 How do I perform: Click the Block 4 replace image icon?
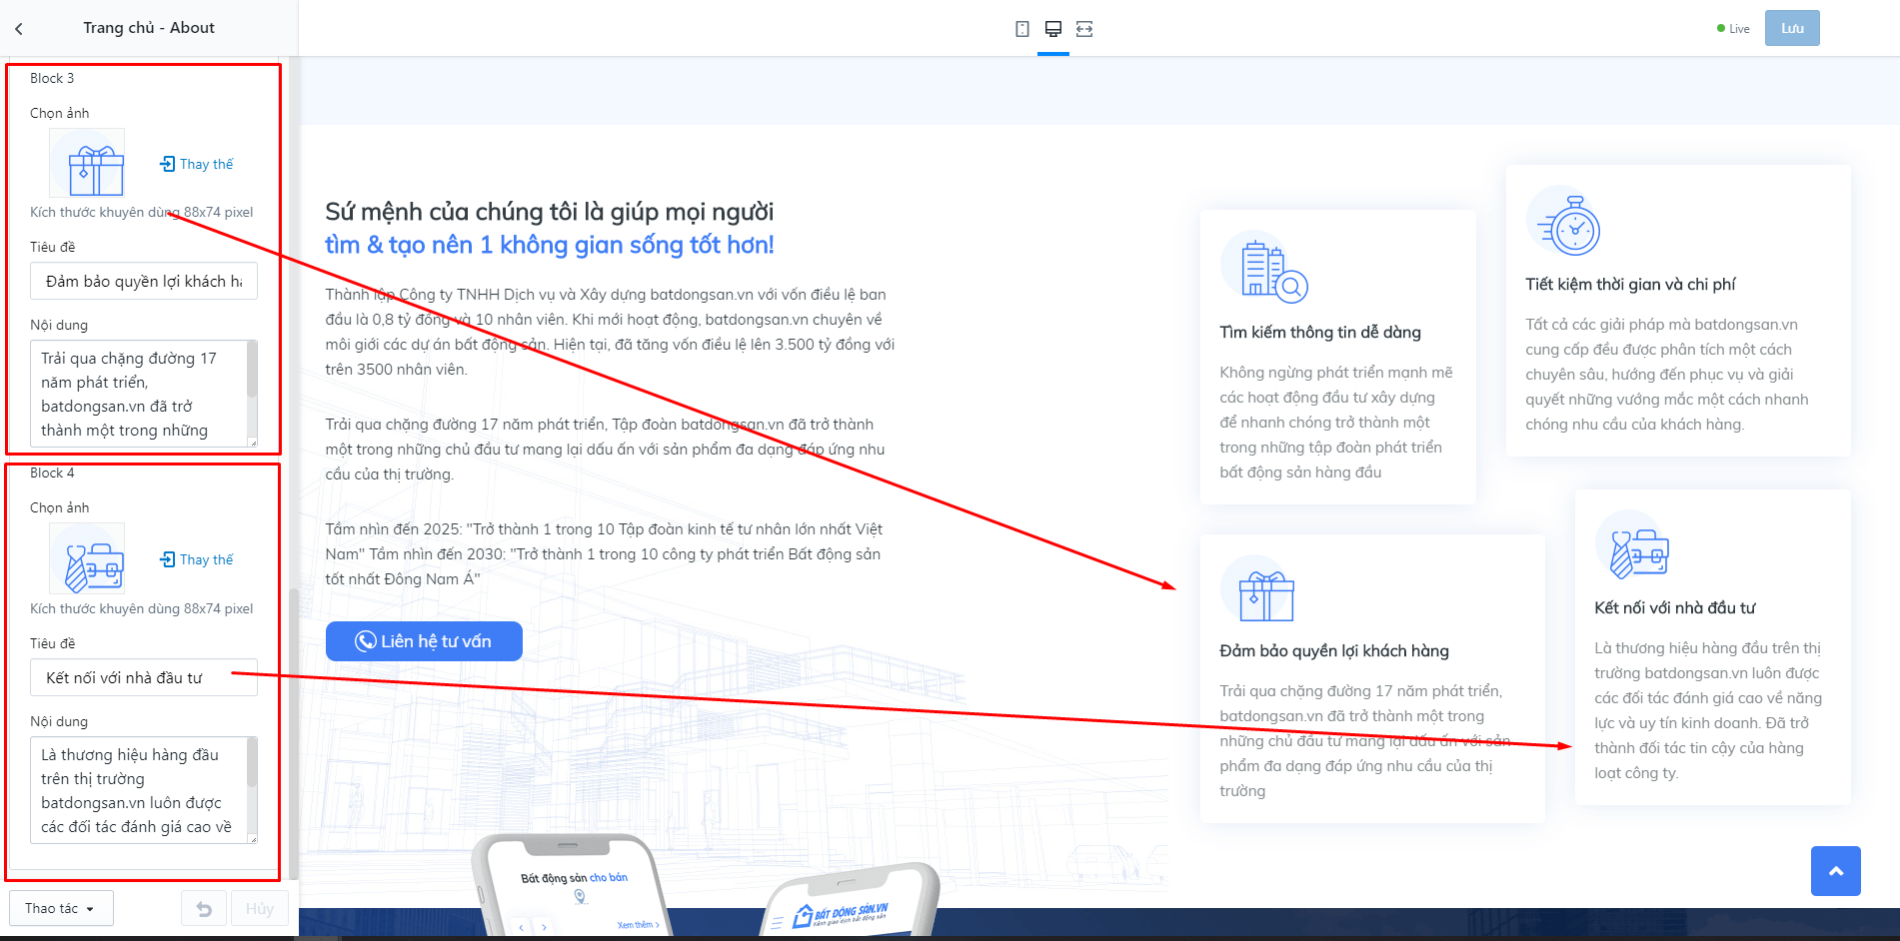click(167, 559)
